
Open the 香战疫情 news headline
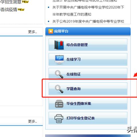tap(9, 10)
